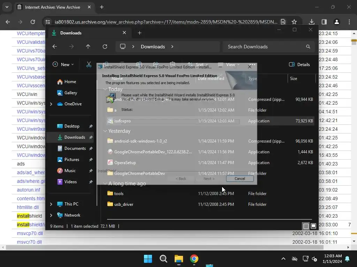
Task: Open the Sort options dropdown
Action: (x=198, y=64)
